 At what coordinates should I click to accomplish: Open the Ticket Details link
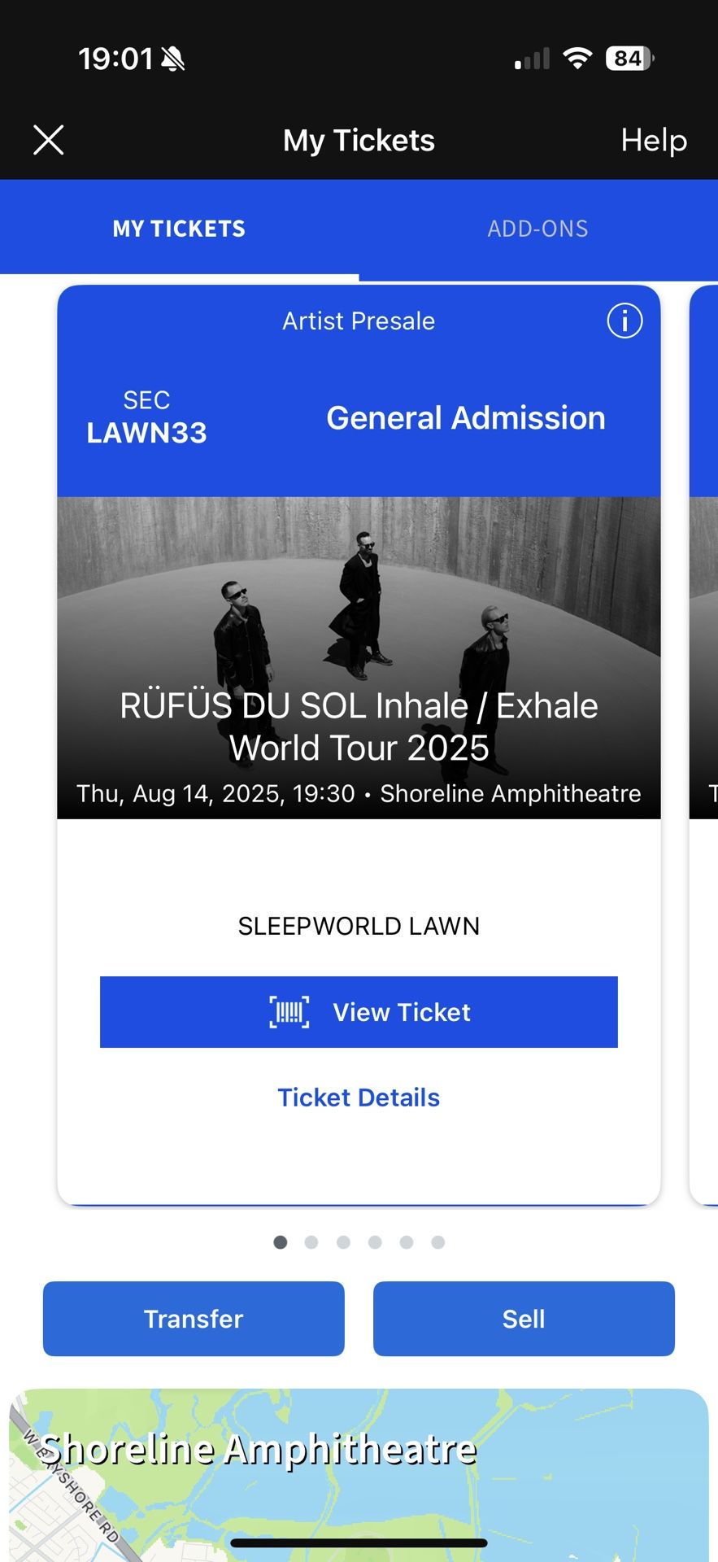359,1097
